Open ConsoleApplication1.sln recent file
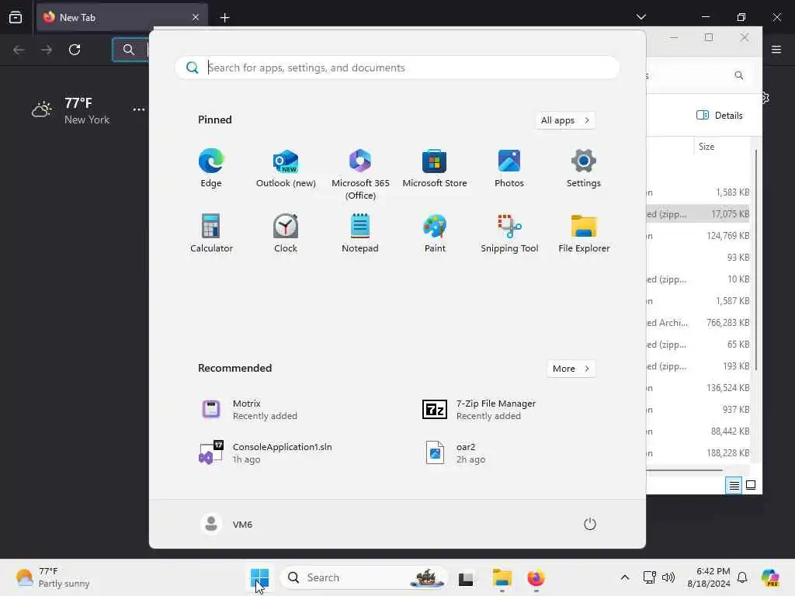 (266, 452)
